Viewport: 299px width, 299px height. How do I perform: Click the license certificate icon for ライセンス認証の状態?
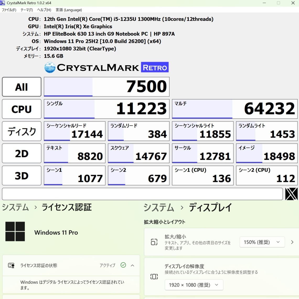click(x=11, y=265)
